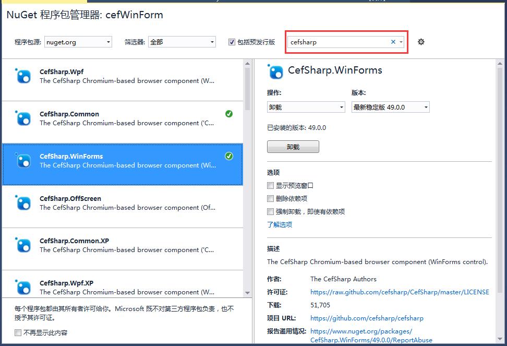This screenshot has height=346, width=507.
Task: Open the 了解选项 link
Action: pos(280,224)
